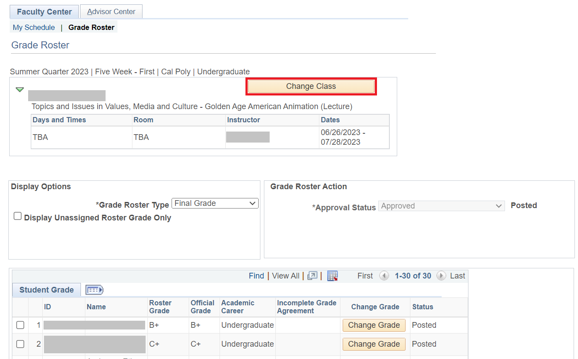Click Change Grade for student 1

point(374,325)
